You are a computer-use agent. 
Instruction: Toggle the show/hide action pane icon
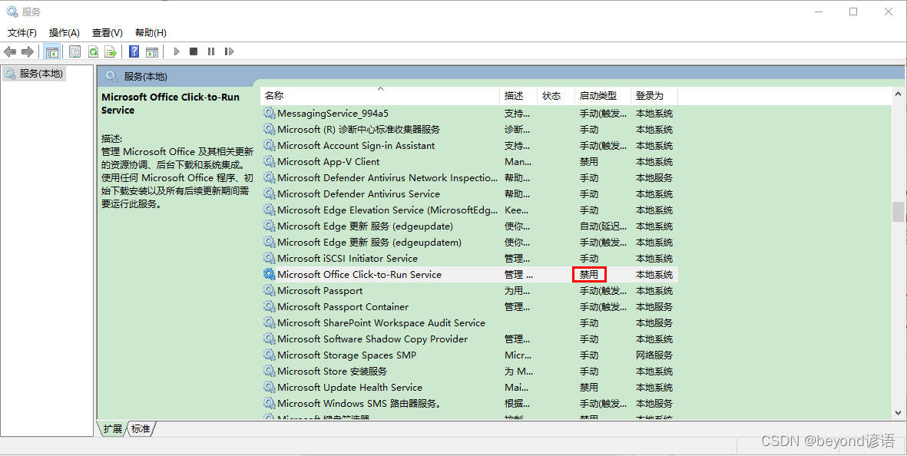pyautogui.click(x=152, y=52)
